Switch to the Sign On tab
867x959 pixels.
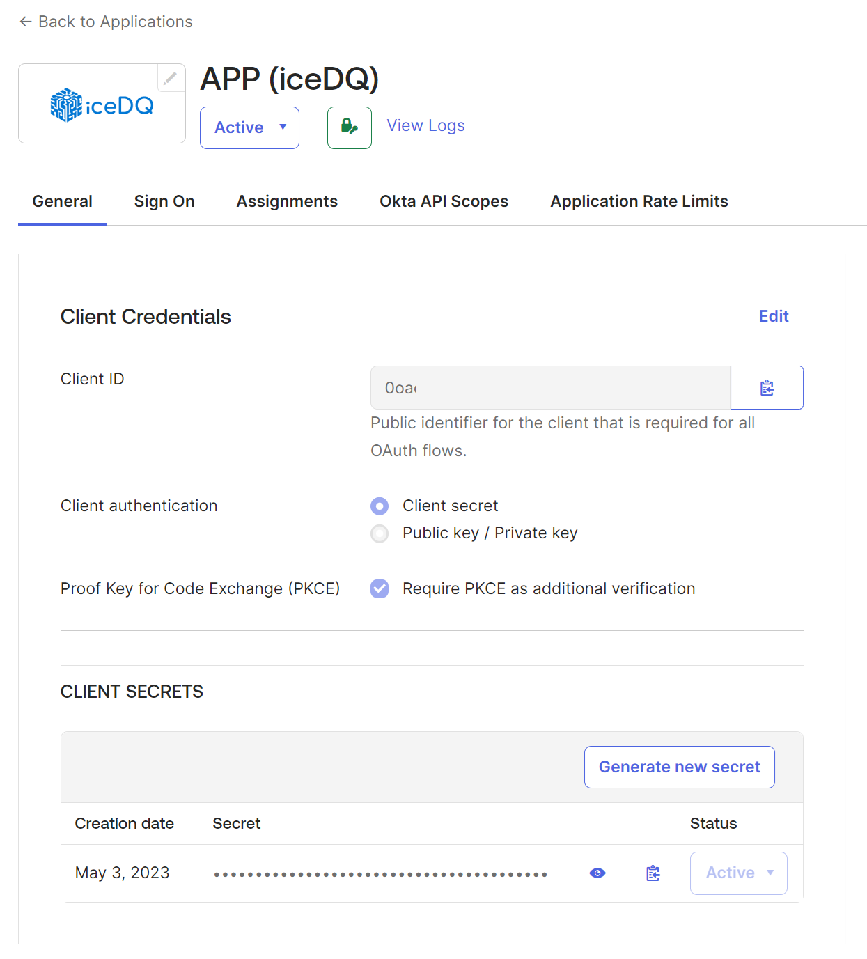click(164, 201)
